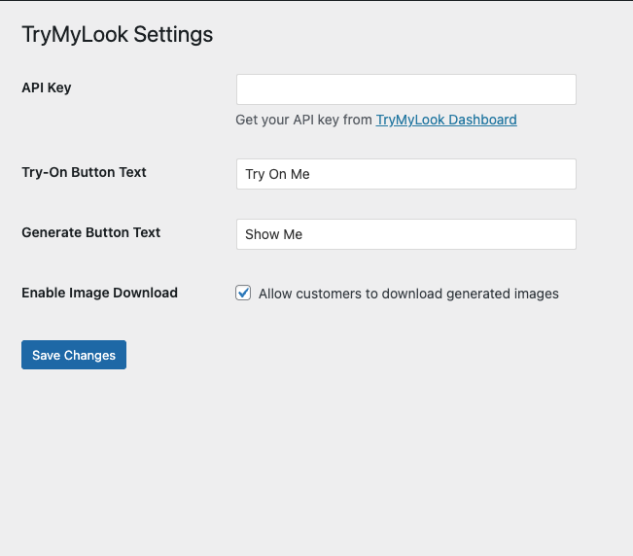Click the word "Settings" in the page title

coord(173,35)
